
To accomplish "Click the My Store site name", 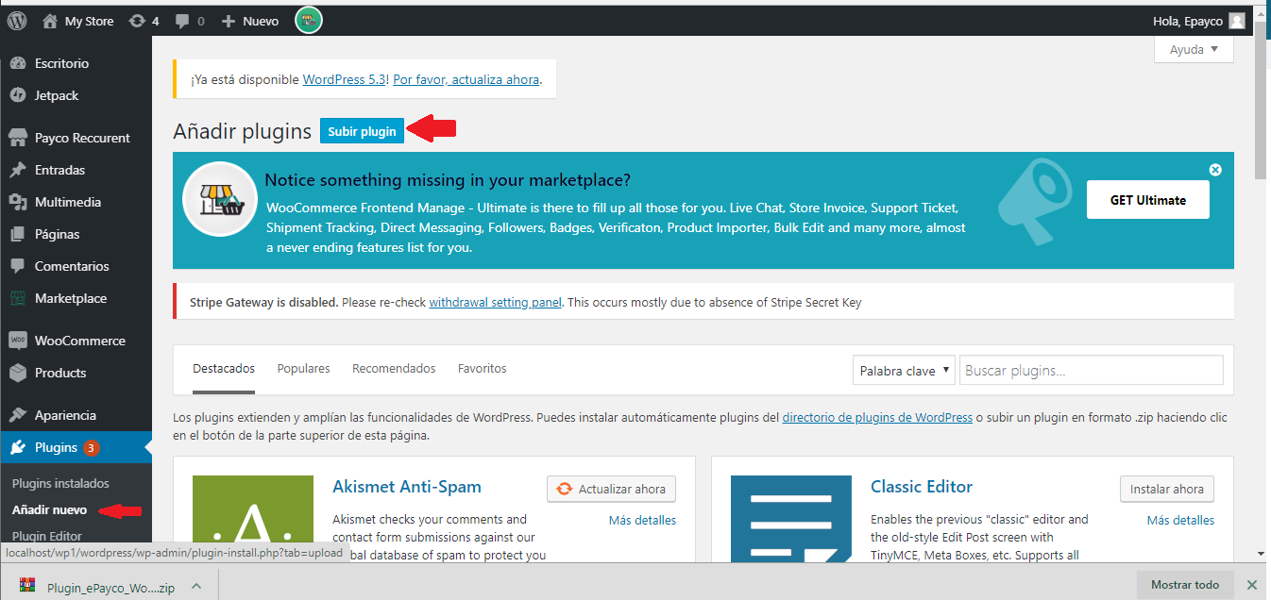I will pos(89,21).
